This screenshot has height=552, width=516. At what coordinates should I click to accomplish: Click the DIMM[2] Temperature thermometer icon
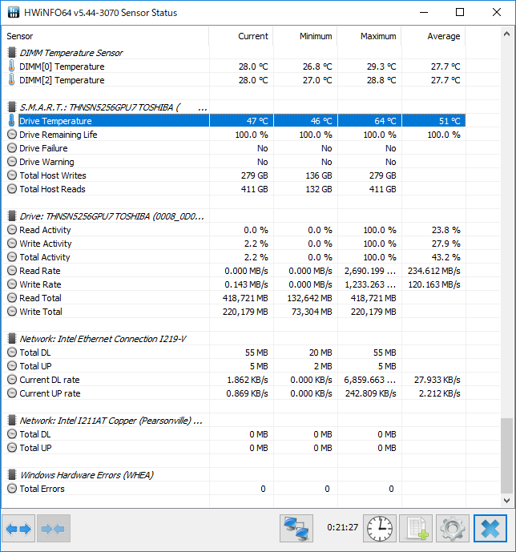(11, 80)
